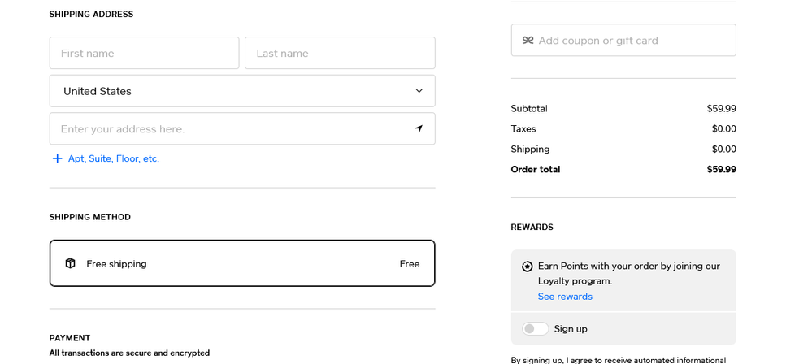Image resolution: width=812 pixels, height=364 pixels.
Task: Open the United States country dropdown
Action: (x=242, y=91)
